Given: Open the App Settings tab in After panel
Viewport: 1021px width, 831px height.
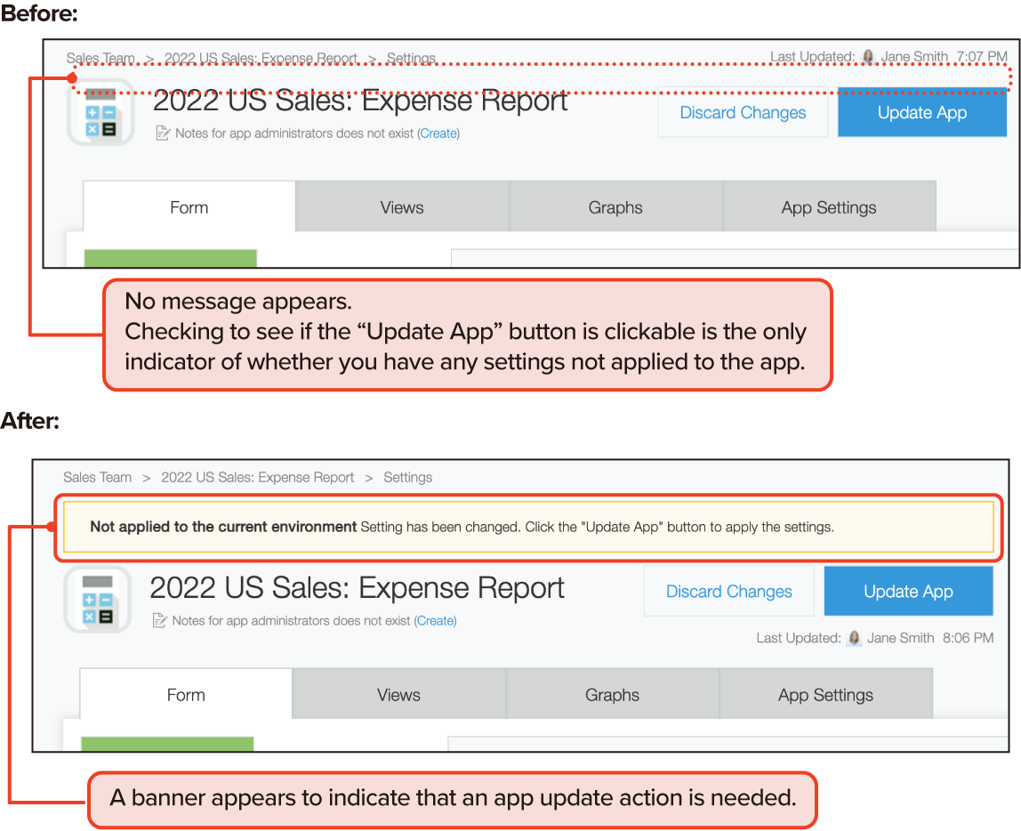Looking at the screenshot, I should [x=825, y=695].
